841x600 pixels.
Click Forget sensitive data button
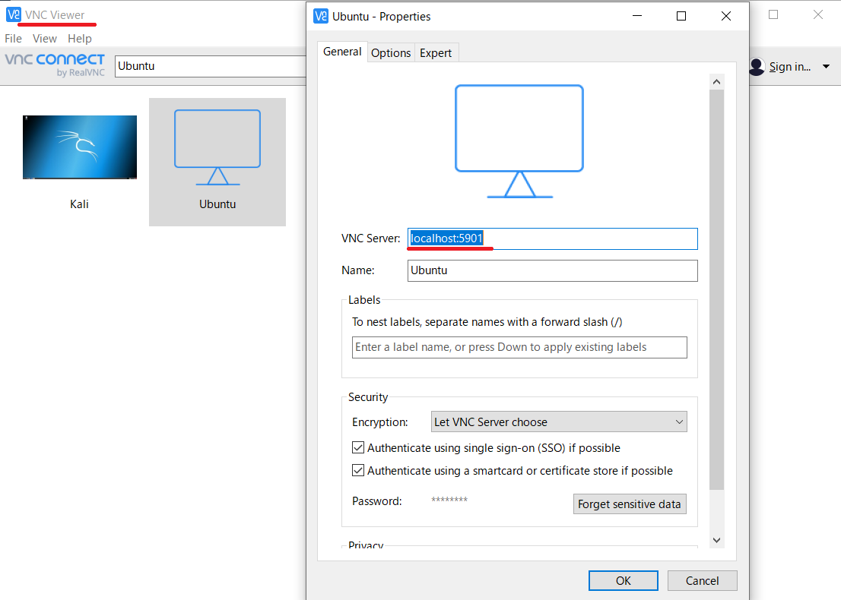click(629, 504)
